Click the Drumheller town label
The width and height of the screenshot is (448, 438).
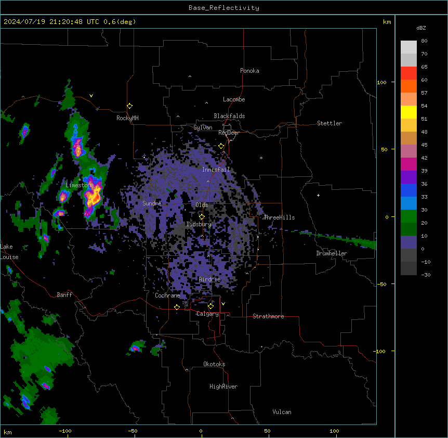[x=332, y=253]
